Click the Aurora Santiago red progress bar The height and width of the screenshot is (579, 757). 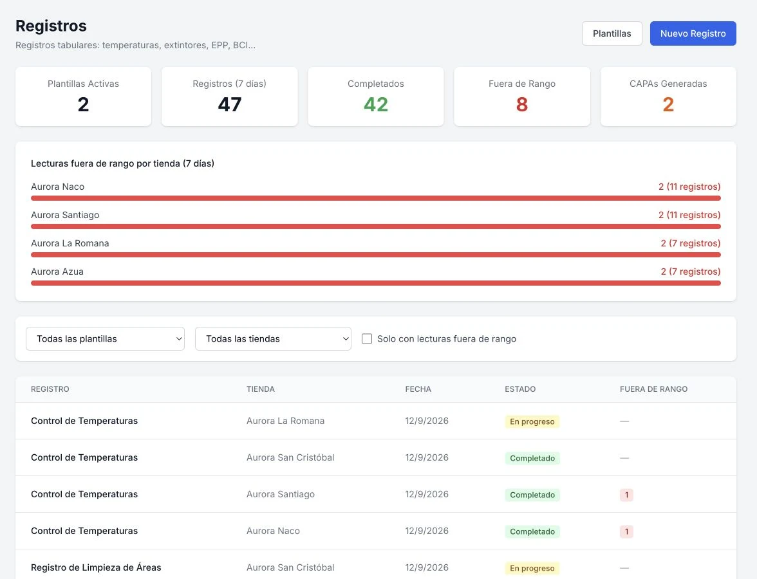click(x=376, y=226)
